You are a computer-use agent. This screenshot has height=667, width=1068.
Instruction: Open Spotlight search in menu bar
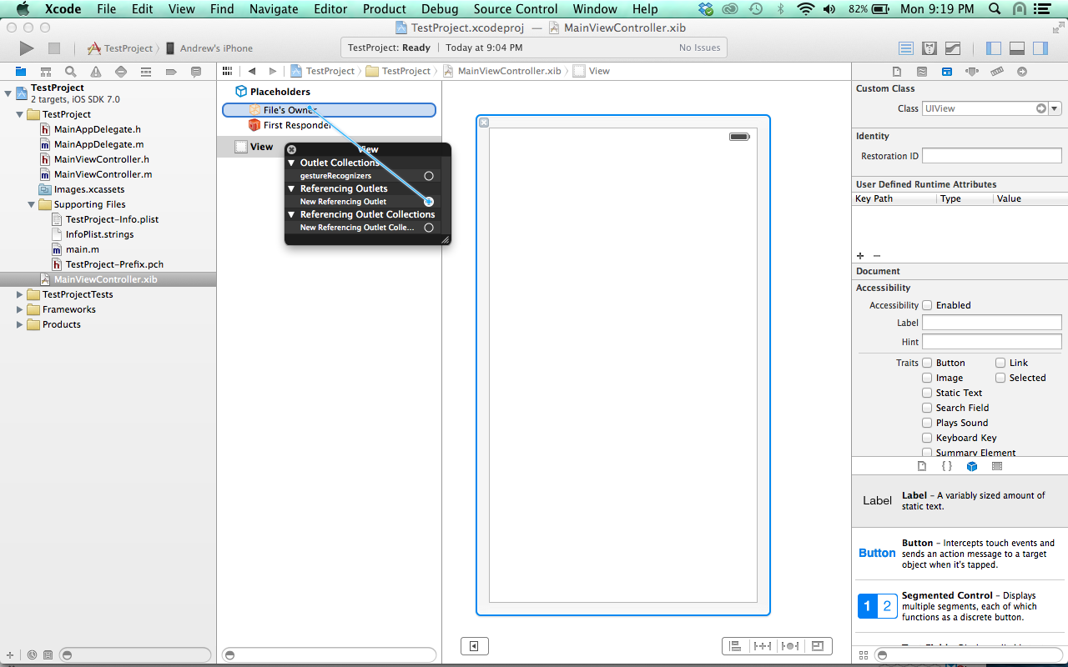(994, 9)
